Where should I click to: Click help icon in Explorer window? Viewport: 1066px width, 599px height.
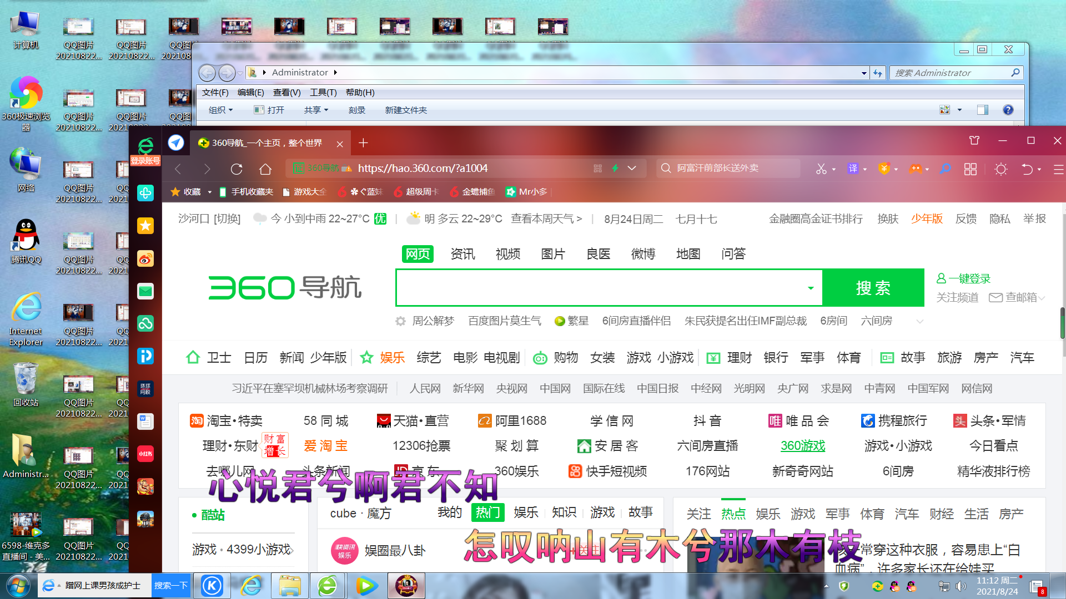(x=1008, y=110)
